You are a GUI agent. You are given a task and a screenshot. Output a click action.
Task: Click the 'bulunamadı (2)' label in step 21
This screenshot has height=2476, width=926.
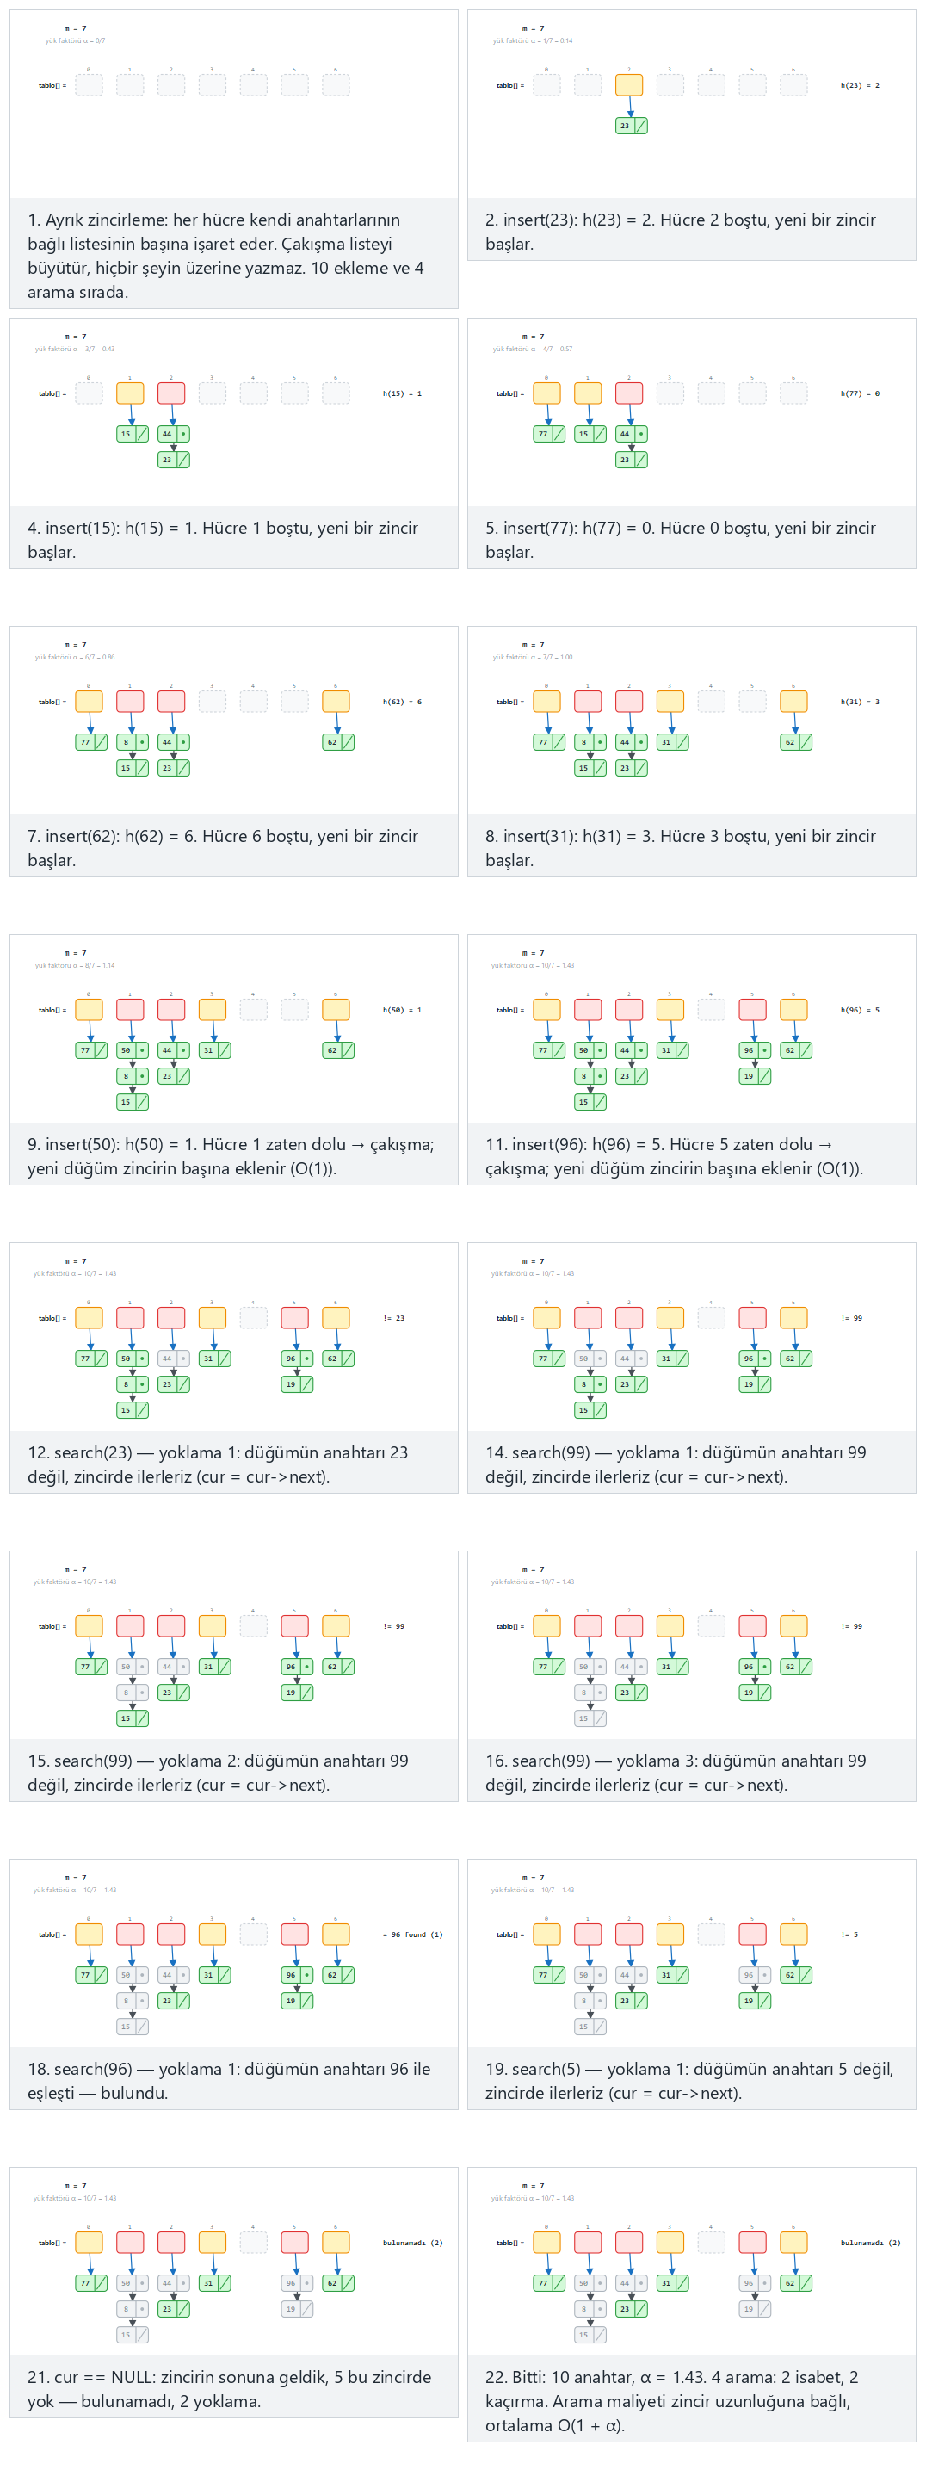[413, 2244]
